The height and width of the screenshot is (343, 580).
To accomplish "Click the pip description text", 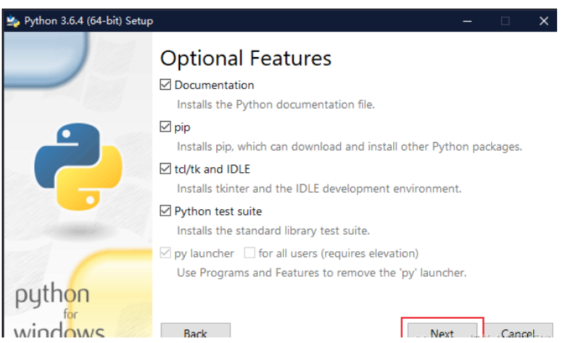I will click(x=349, y=147).
